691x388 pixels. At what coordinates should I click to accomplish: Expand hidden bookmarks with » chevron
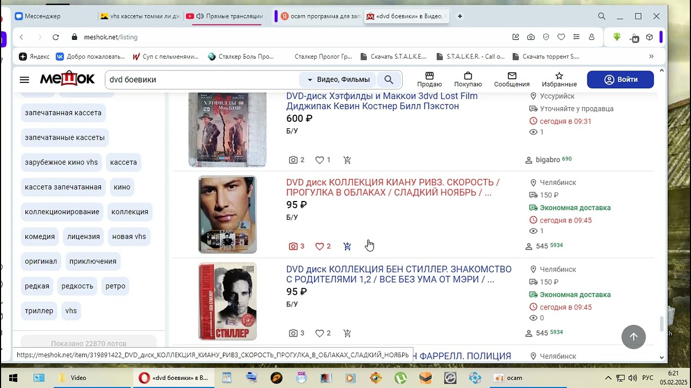click(651, 56)
